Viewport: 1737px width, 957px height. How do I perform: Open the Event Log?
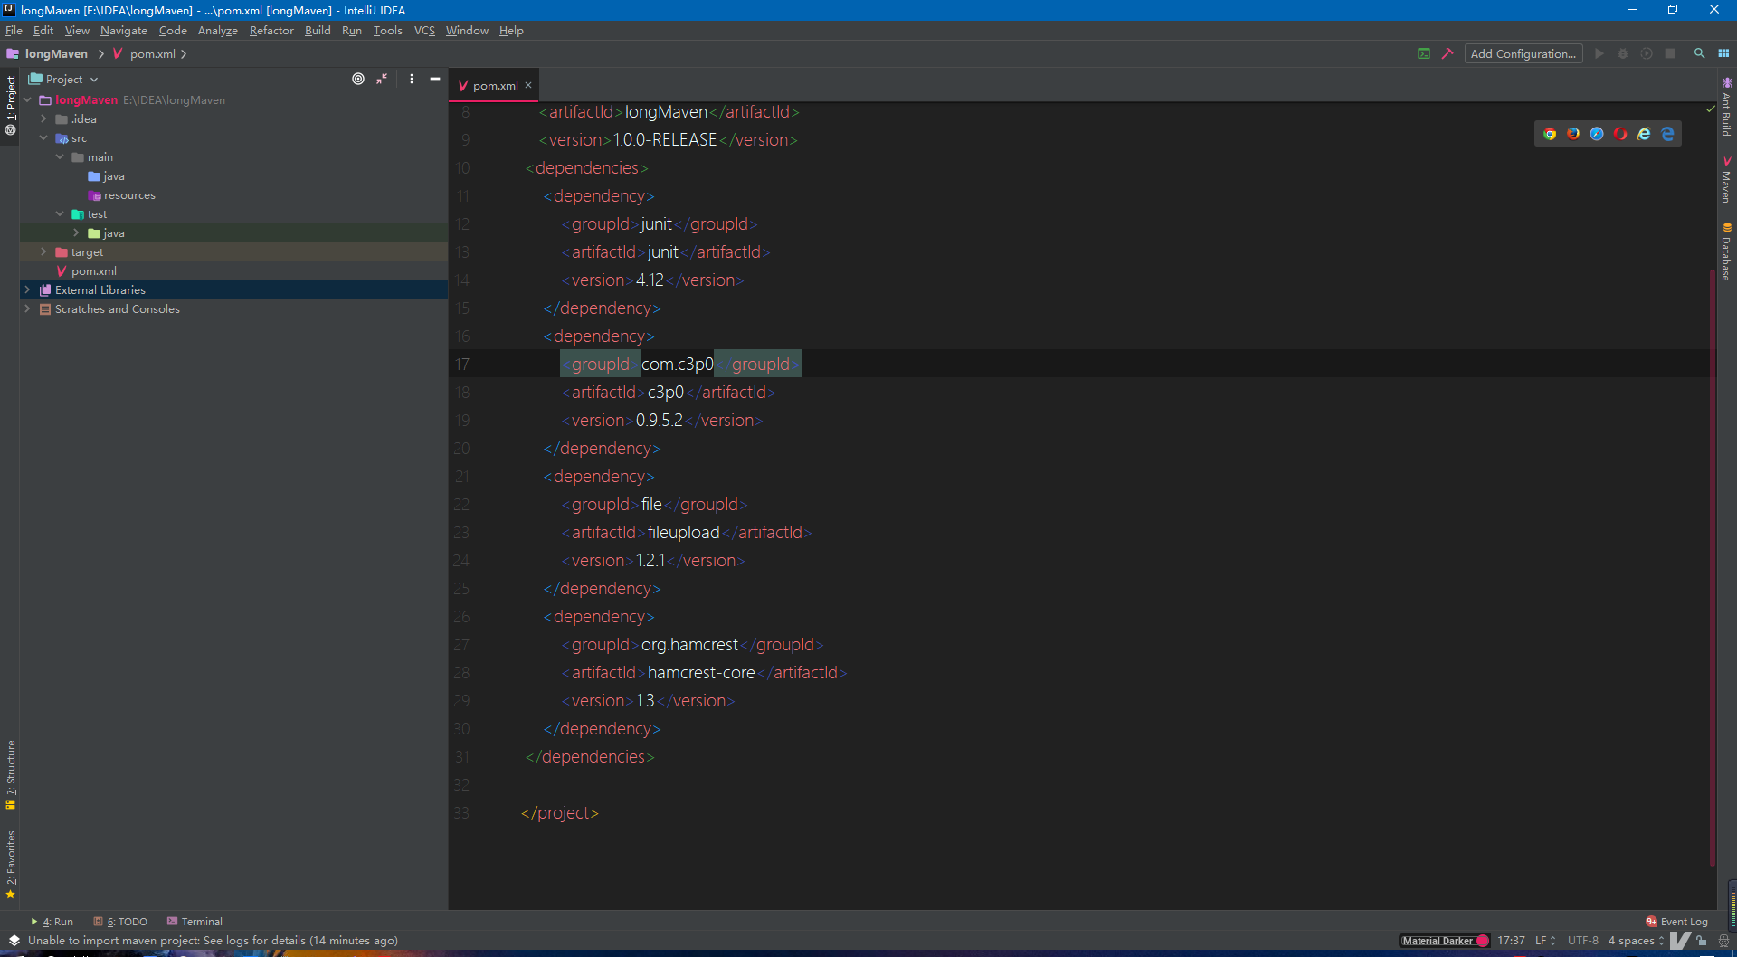click(x=1677, y=922)
